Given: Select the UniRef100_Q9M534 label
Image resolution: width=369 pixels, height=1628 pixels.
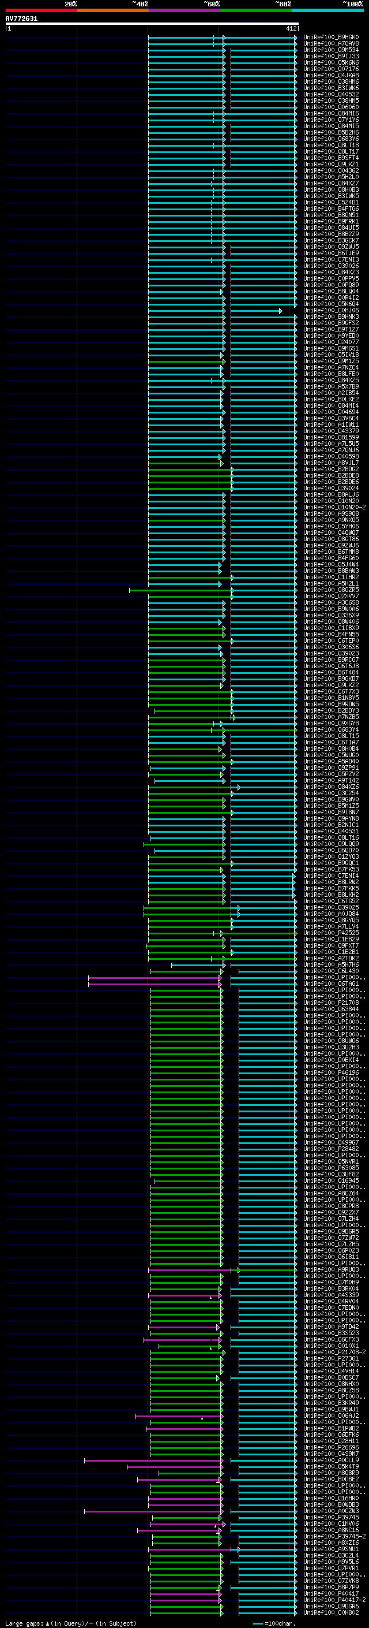Looking at the screenshot, I should pos(331,50).
